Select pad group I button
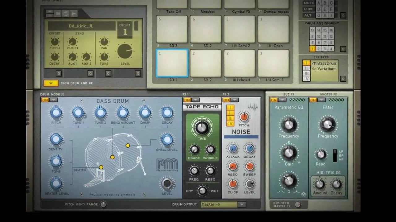 (331, 15)
